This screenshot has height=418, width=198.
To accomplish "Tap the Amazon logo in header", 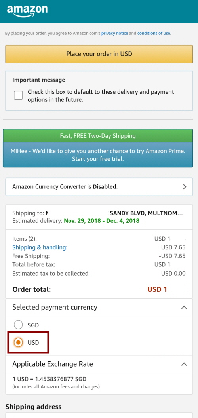I will [27, 11].
